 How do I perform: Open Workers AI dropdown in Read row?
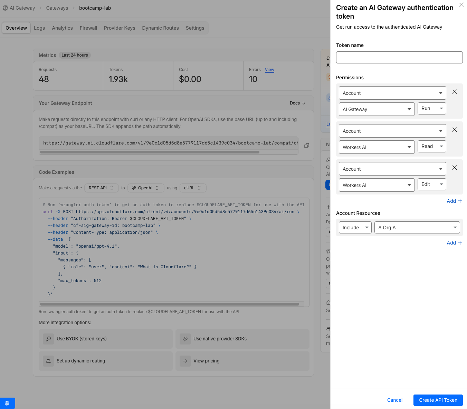(377, 147)
